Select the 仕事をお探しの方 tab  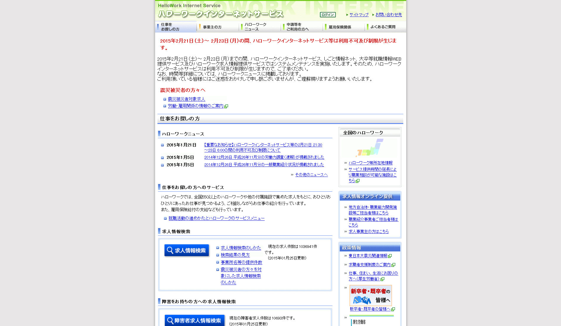click(176, 27)
